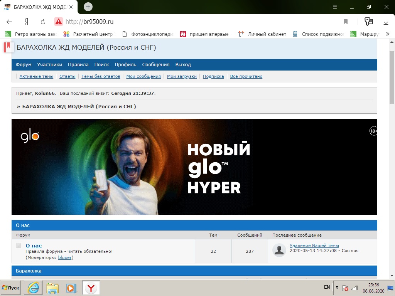Image resolution: width=395 pixels, height=296 pixels.
Task: Open the Action Center flag tray icon
Action: click(345, 288)
